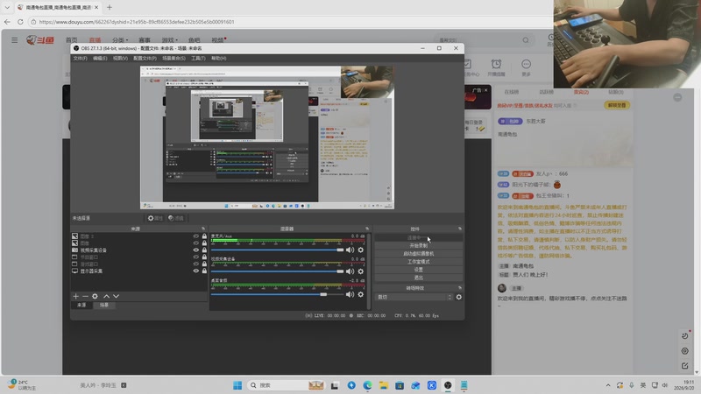Open the 桌面音频 gear settings in the mixer
Screen dimensions: 701x394
tap(361, 294)
